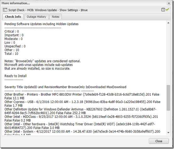This screenshot has height=149, width=174.
Task: Open the Notes tab
Action: [56, 17]
